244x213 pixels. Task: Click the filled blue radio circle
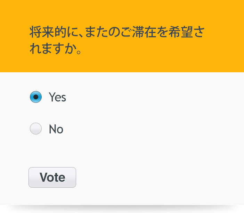tap(36, 97)
